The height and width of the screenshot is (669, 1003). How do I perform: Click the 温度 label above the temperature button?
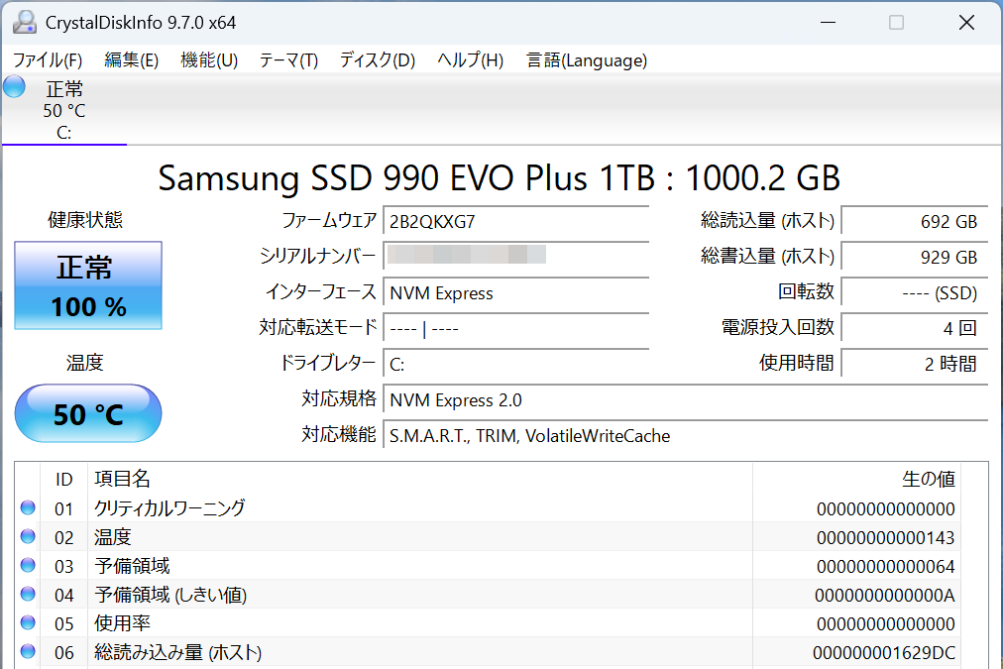(x=85, y=363)
